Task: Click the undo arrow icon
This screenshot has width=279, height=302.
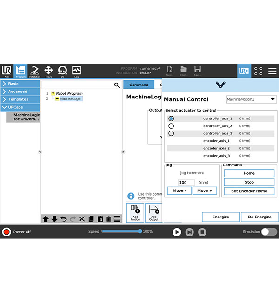Action: [x=64, y=219]
